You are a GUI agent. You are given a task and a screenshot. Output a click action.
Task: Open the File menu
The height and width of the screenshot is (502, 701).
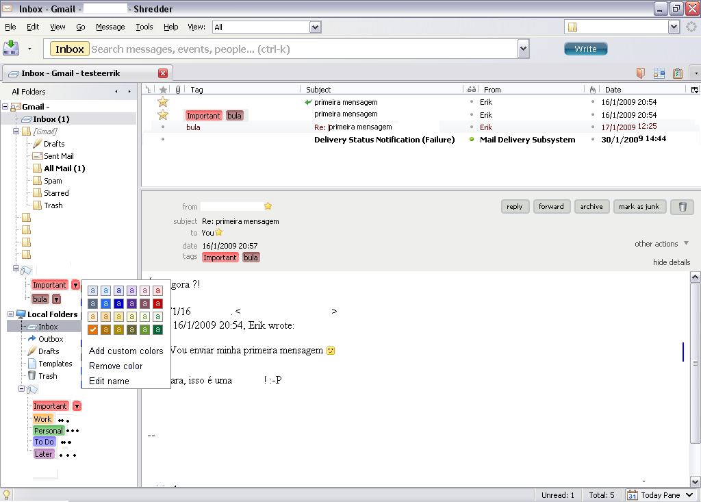point(10,27)
